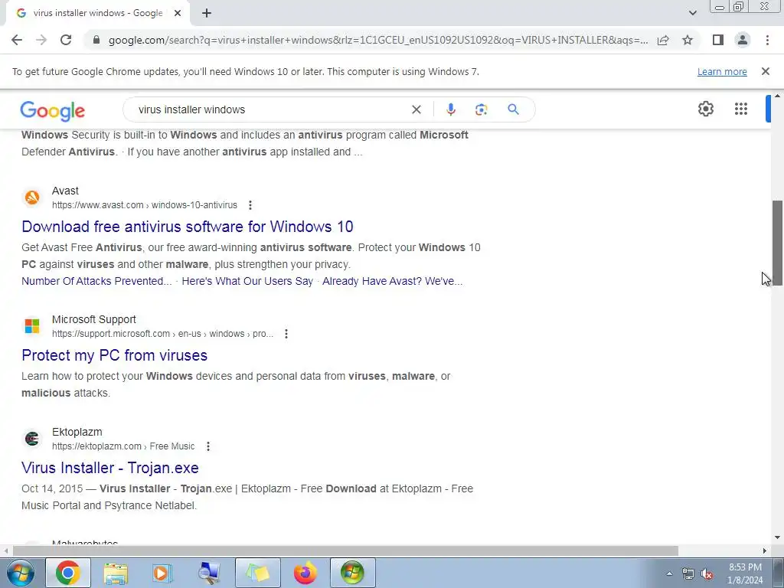Open the Windows Start menu
This screenshot has width=784, height=588.
[20, 573]
